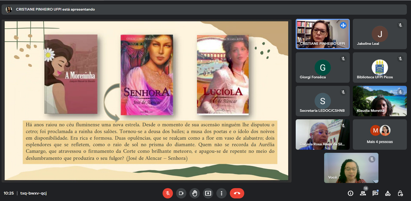Screen dimensions: 411x201
Task: Select Daniela Rosa Alves video tile
Action: coord(323,135)
